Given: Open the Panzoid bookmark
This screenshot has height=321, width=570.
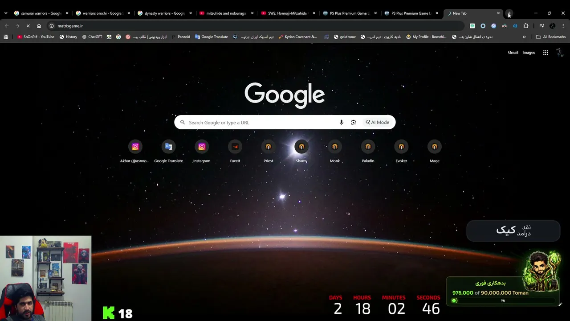Looking at the screenshot, I should (x=181, y=37).
